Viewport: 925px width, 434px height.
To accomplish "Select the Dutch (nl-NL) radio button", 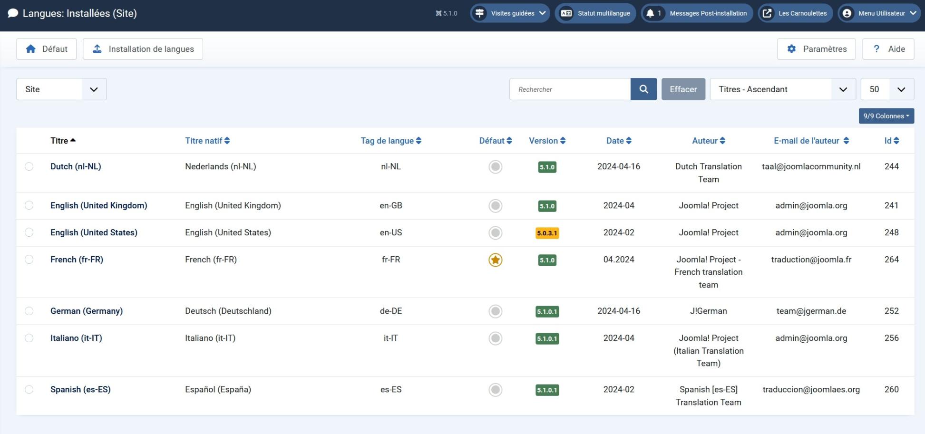I will point(29,166).
